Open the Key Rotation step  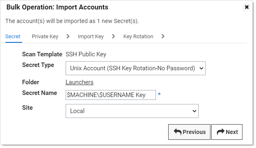pyautogui.click(x=138, y=37)
